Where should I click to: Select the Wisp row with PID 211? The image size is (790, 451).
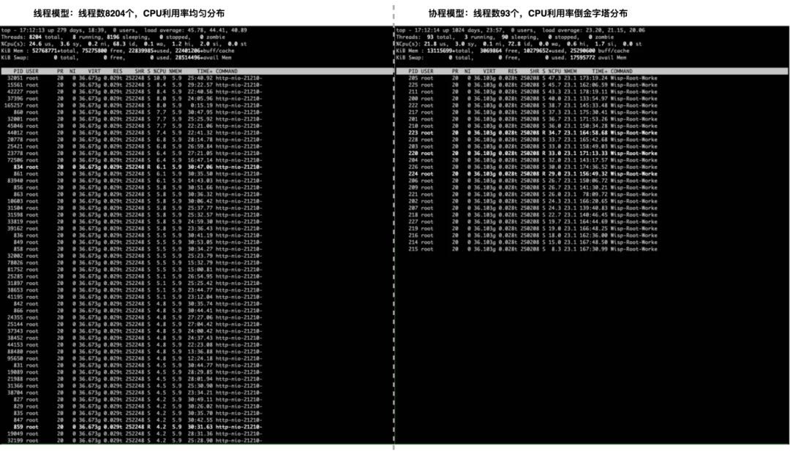point(533,91)
